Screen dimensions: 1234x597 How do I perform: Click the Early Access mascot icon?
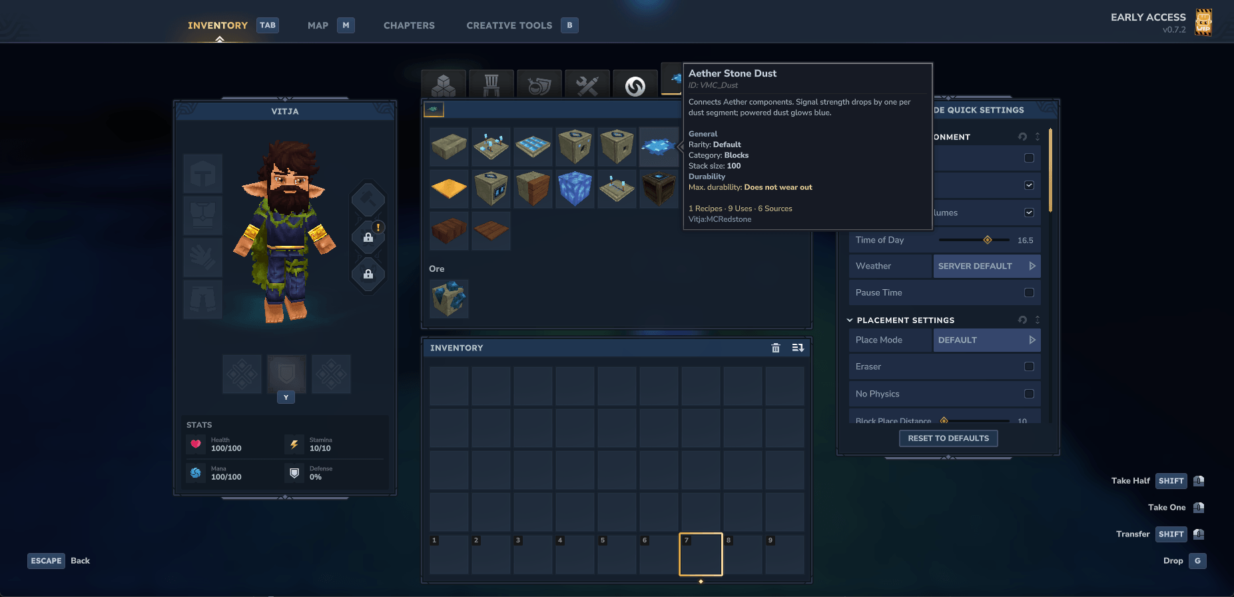[1203, 22]
